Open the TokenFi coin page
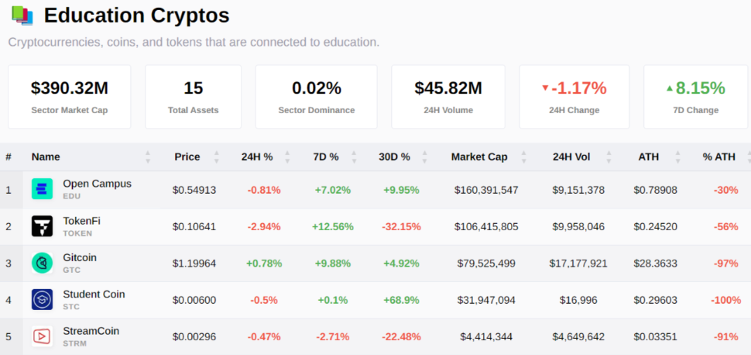Viewport: 751px width, 355px height. (81, 221)
